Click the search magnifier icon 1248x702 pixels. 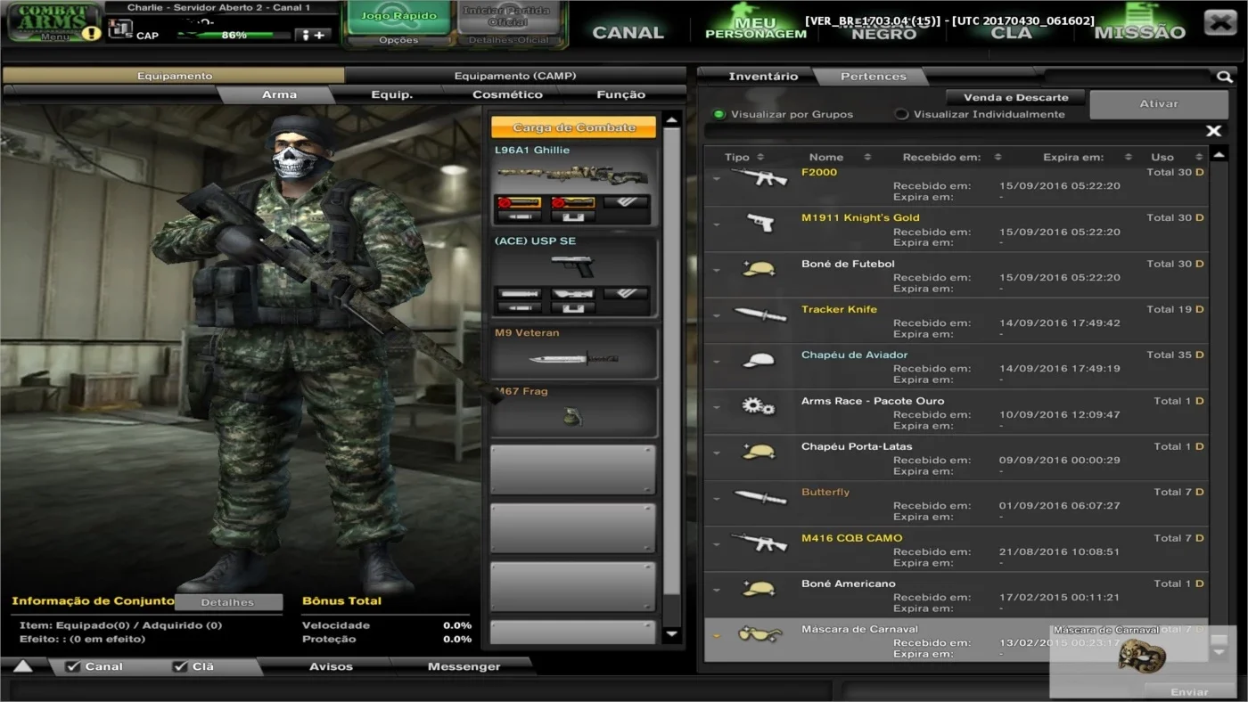pyautogui.click(x=1225, y=77)
